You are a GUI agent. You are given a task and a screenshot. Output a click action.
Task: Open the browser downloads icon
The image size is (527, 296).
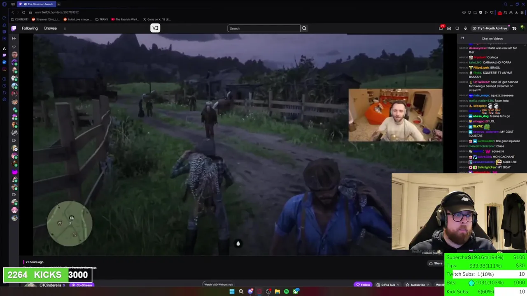coord(516,12)
